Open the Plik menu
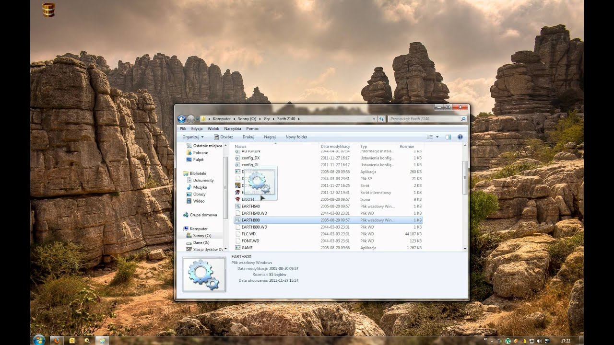 click(183, 128)
